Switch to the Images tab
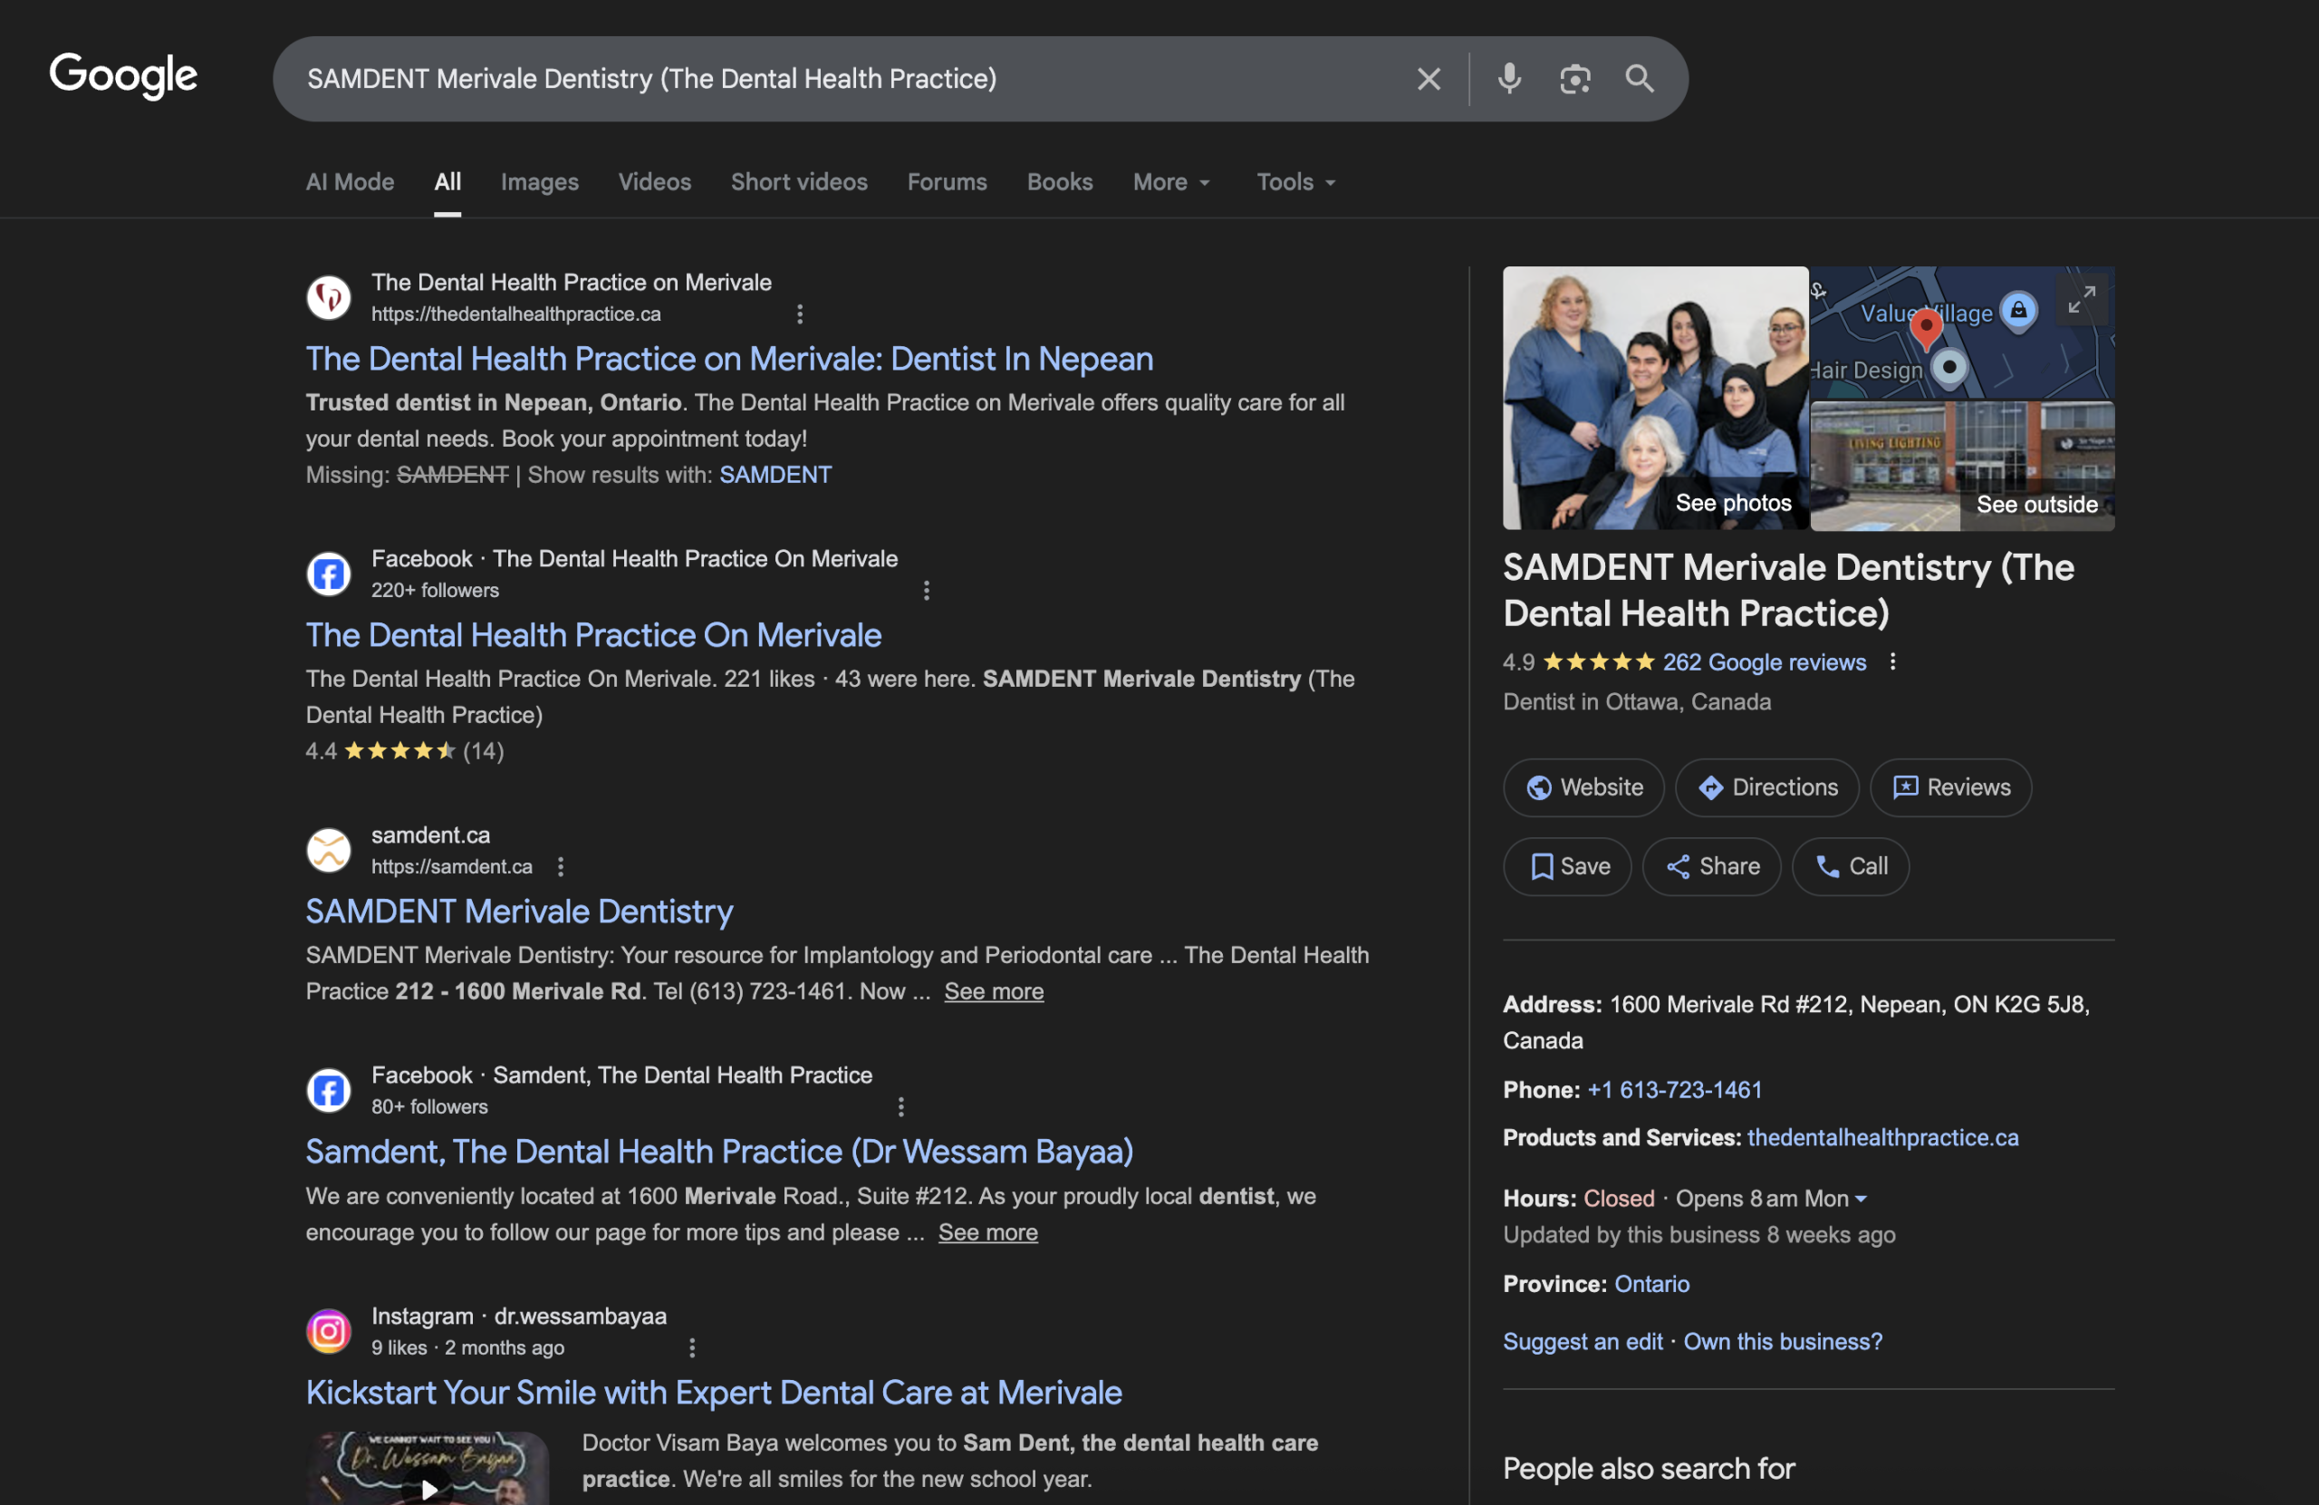 (539, 181)
